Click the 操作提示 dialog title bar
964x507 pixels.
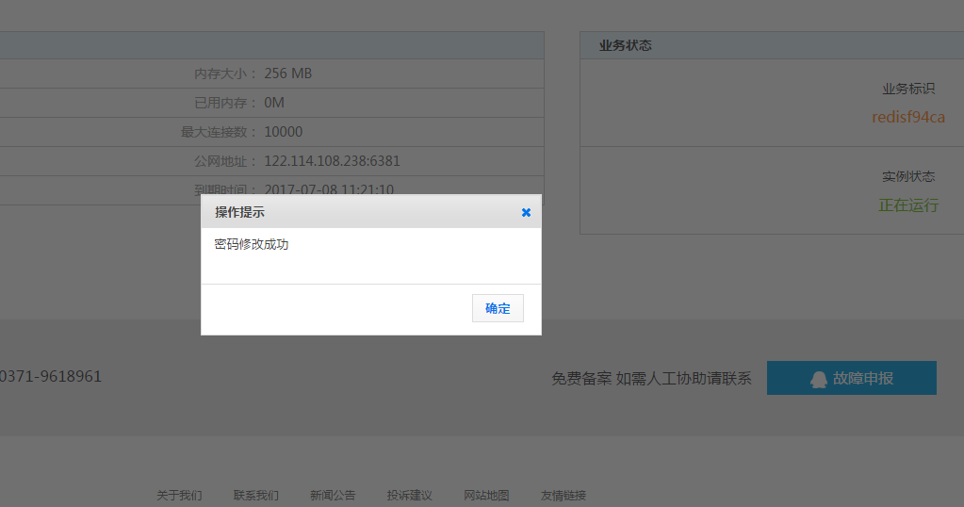[358, 212]
